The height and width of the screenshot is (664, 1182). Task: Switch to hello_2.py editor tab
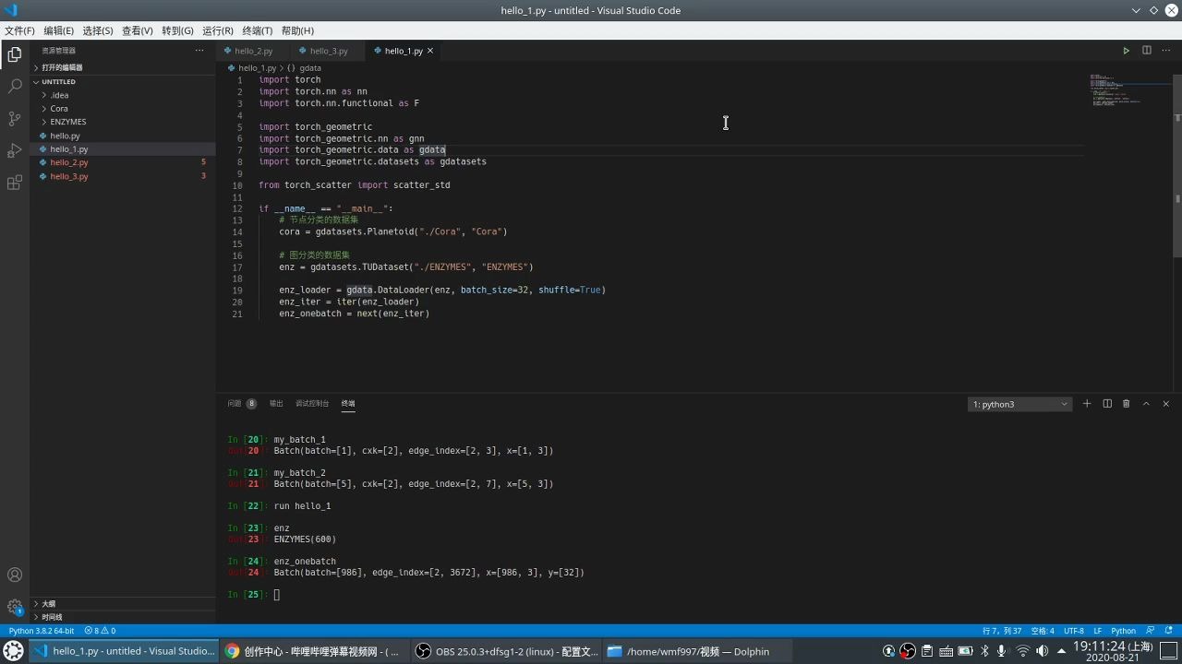[x=253, y=51]
